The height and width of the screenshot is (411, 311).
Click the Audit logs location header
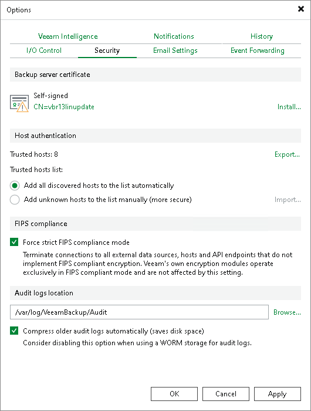point(155,293)
